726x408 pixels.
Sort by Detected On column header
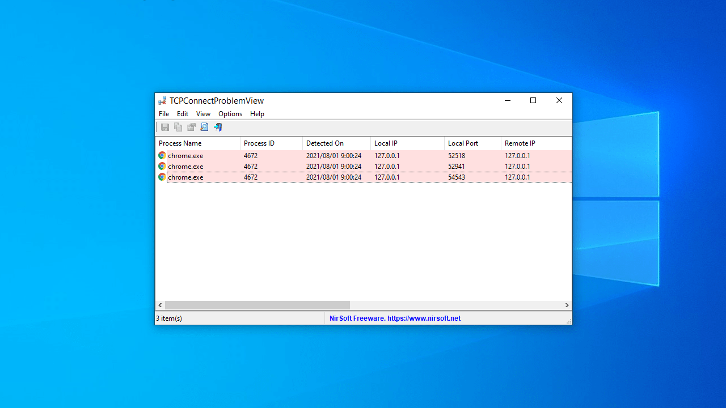[337, 143]
